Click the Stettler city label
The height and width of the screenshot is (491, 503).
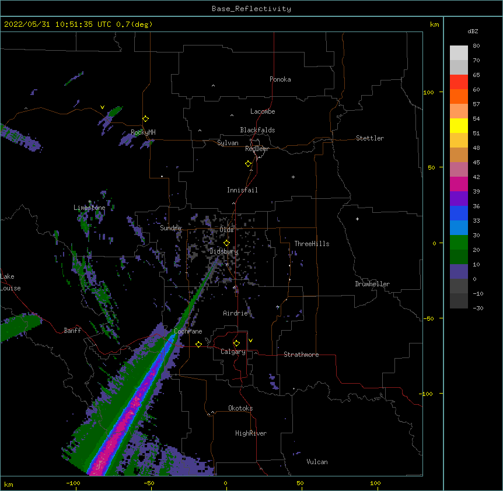(369, 138)
